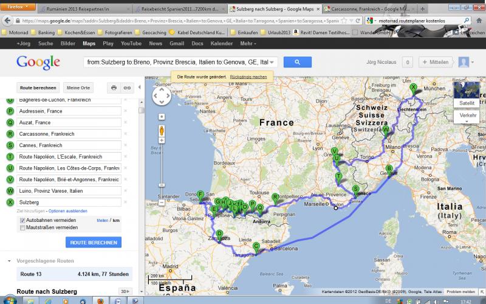Switch to 'Carcassonne, Frankreich - Google Maps' tab
The height and width of the screenshot is (304, 486).
click(369, 9)
